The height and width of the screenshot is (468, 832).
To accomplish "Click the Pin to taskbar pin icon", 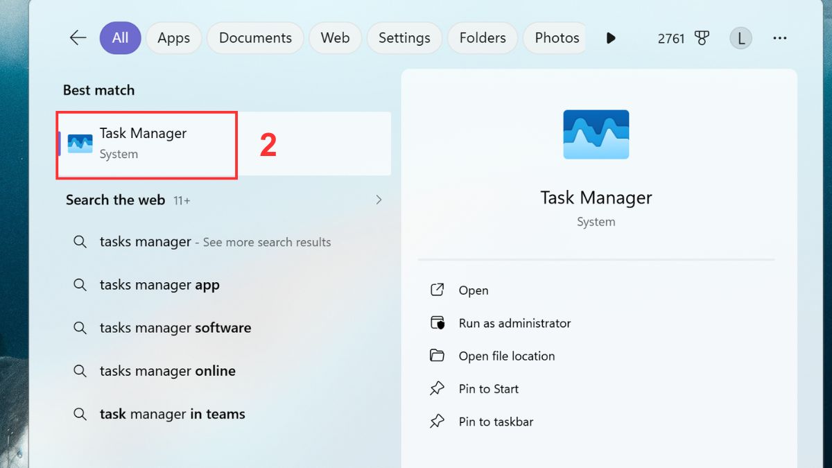I will [437, 422].
